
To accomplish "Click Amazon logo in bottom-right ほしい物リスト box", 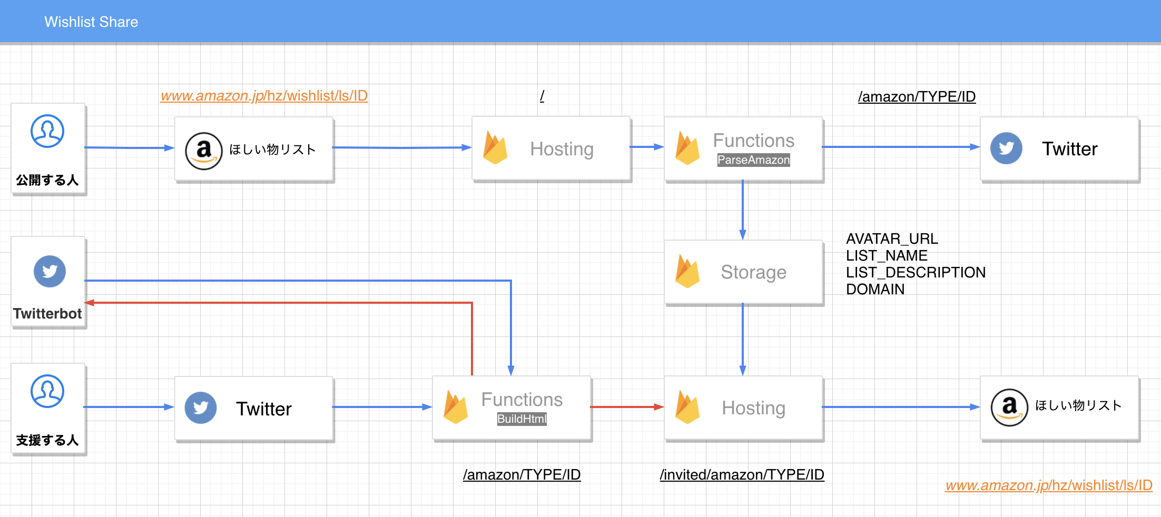I will (1009, 407).
